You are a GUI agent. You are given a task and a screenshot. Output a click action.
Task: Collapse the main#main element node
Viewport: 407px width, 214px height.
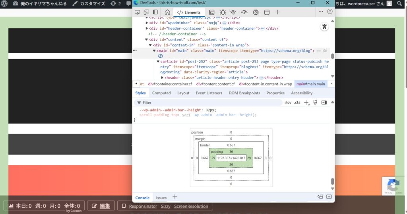click(154, 51)
